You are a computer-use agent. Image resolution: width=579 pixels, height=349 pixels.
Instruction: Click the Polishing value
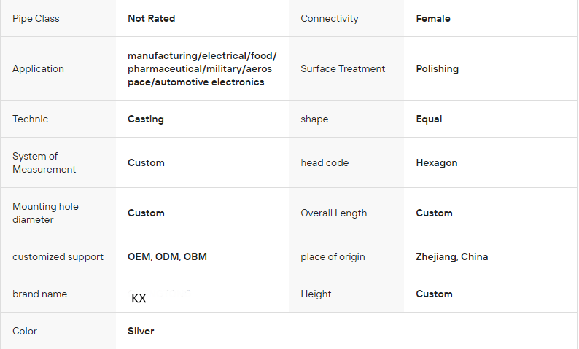click(x=437, y=68)
